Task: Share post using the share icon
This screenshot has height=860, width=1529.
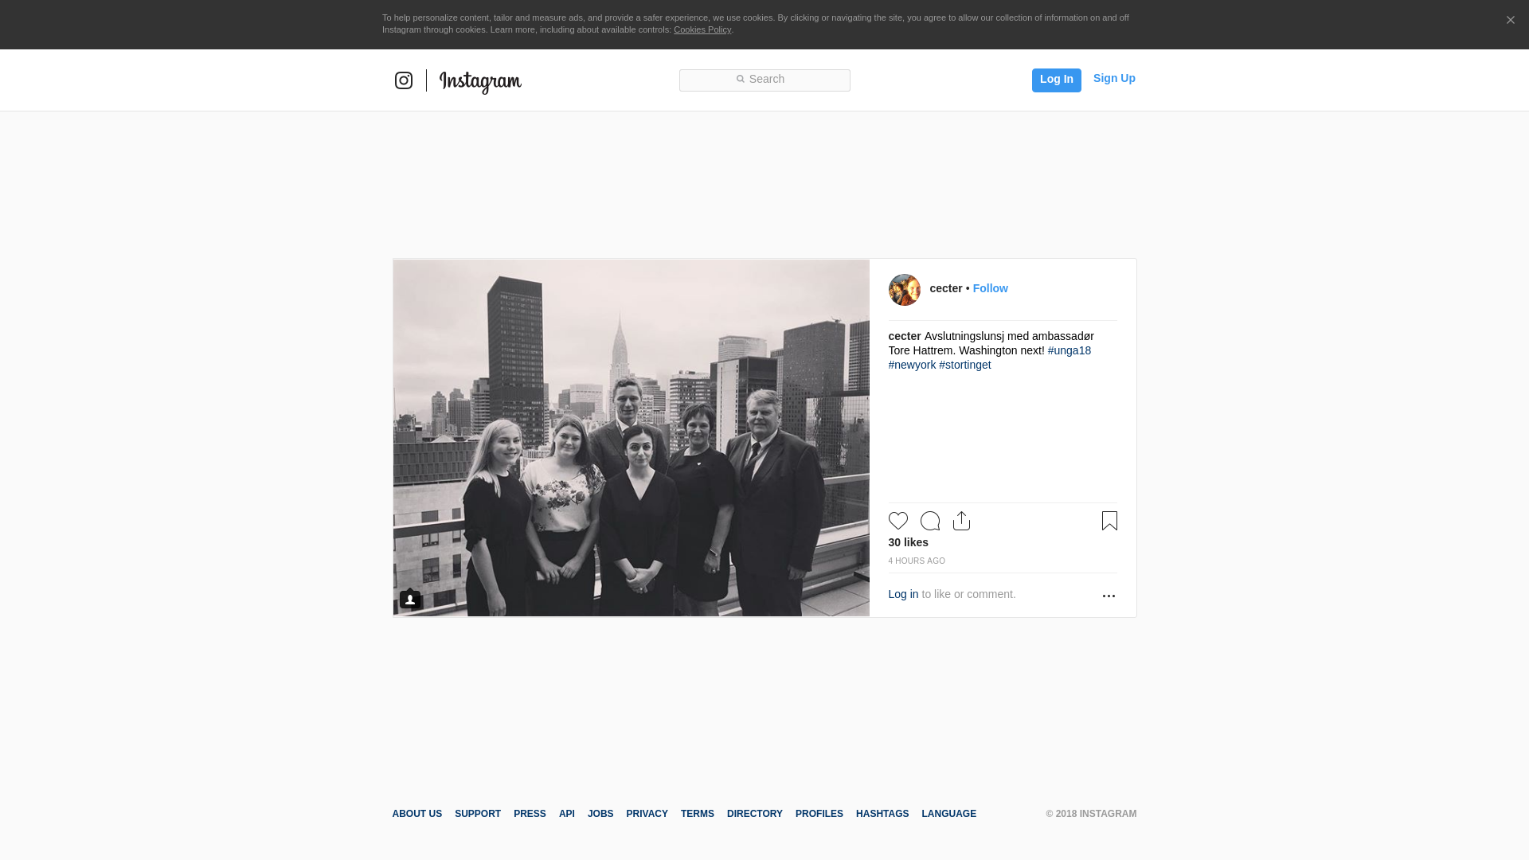Action: 961,521
